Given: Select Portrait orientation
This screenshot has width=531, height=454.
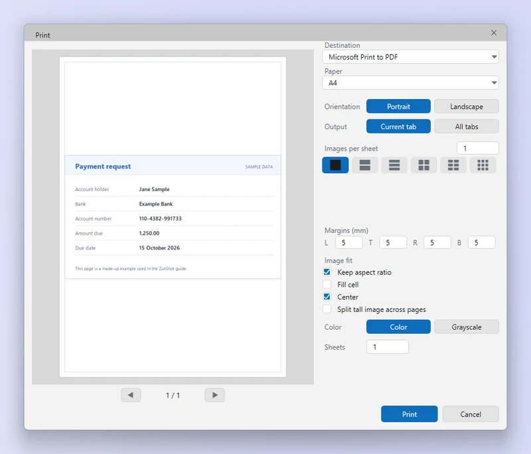Looking at the screenshot, I should pos(398,106).
